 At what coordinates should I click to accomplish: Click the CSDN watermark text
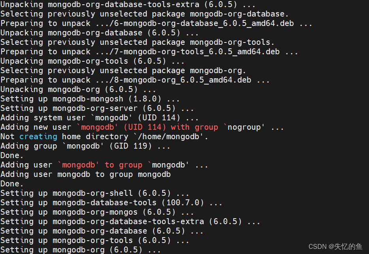[335, 247]
